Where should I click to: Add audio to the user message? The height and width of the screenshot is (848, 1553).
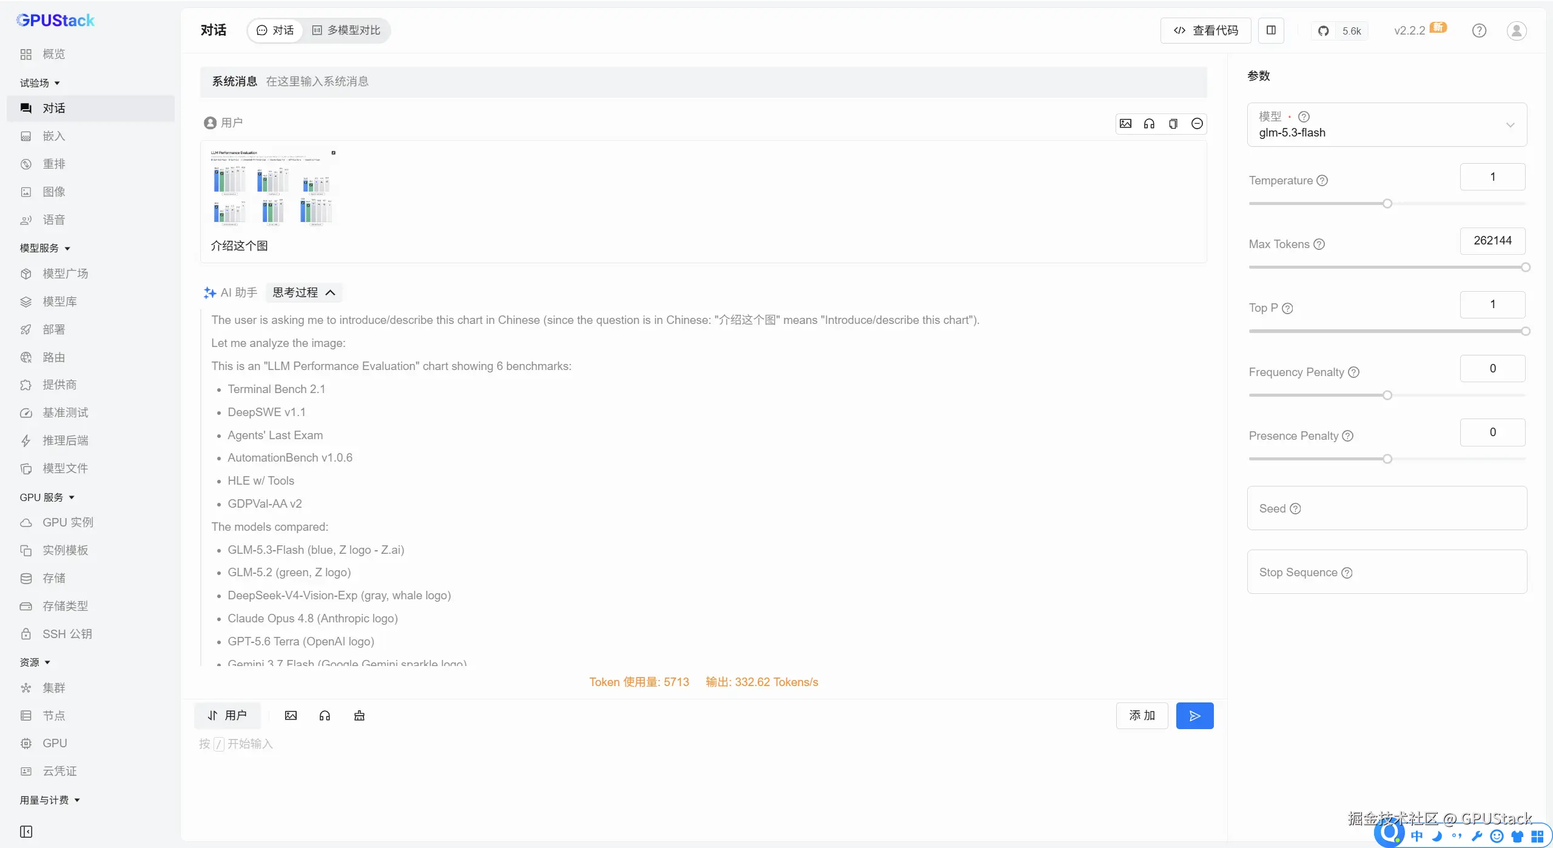click(1149, 124)
